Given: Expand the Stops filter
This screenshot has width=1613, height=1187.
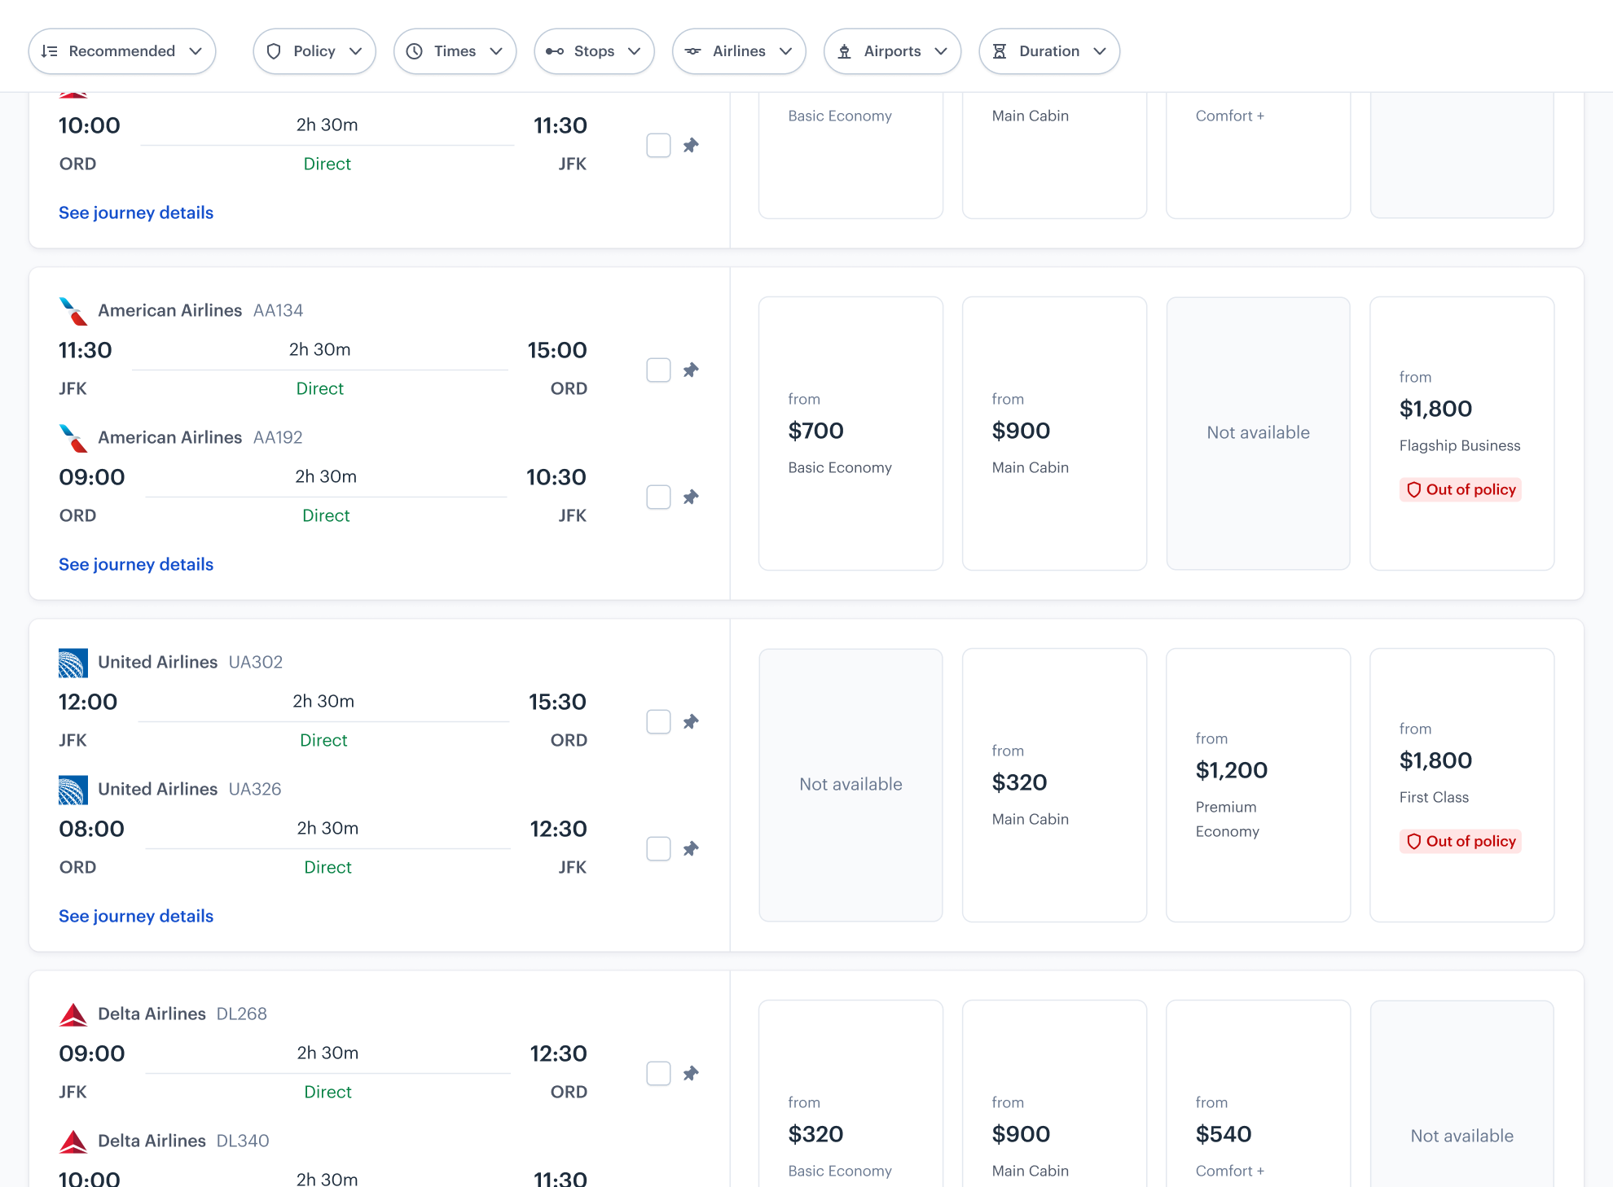Looking at the screenshot, I should tap(594, 51).
